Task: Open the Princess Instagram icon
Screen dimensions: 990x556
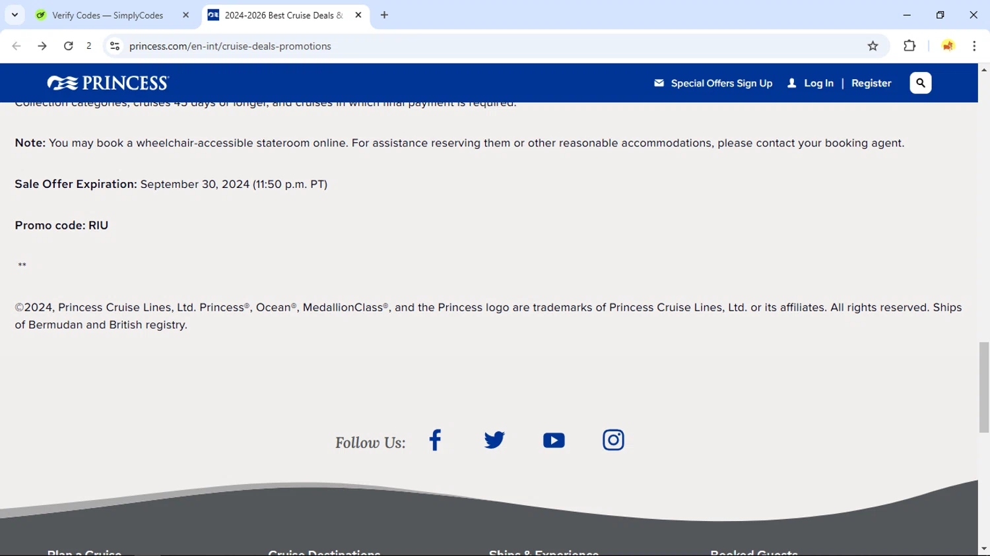Action: [613, 440]
